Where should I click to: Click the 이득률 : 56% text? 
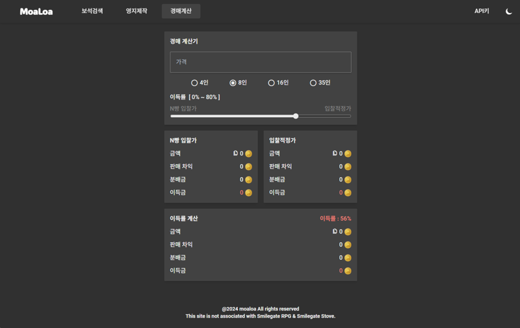click(x=335, y=219)
